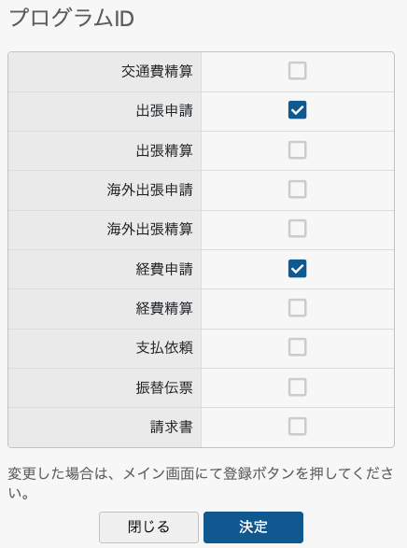The image size is (407, 548).
Task: Select the 海外出張精算 checkbox
Action: [x=297, y=229]
